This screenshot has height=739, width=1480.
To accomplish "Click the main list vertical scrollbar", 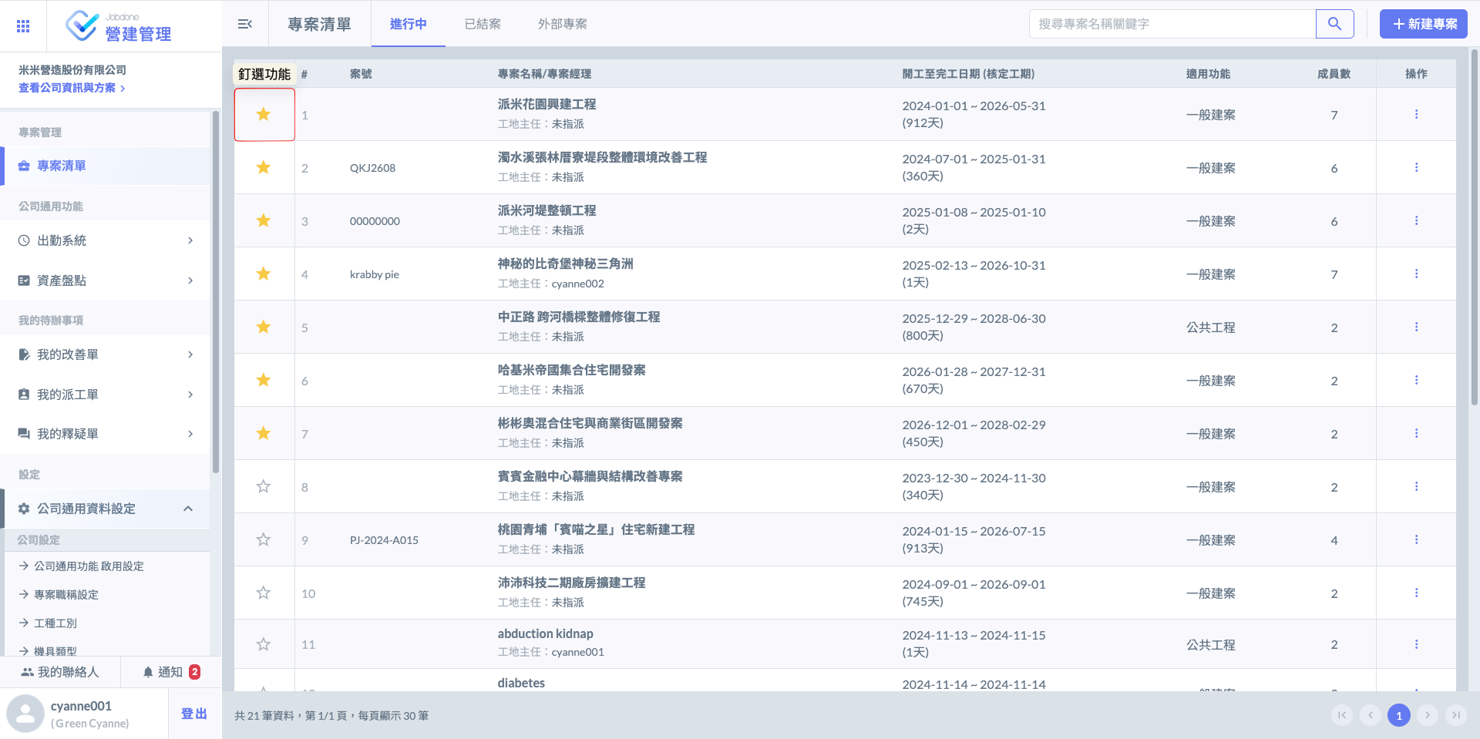I will pyautogui.click(x=1474, y=231).
